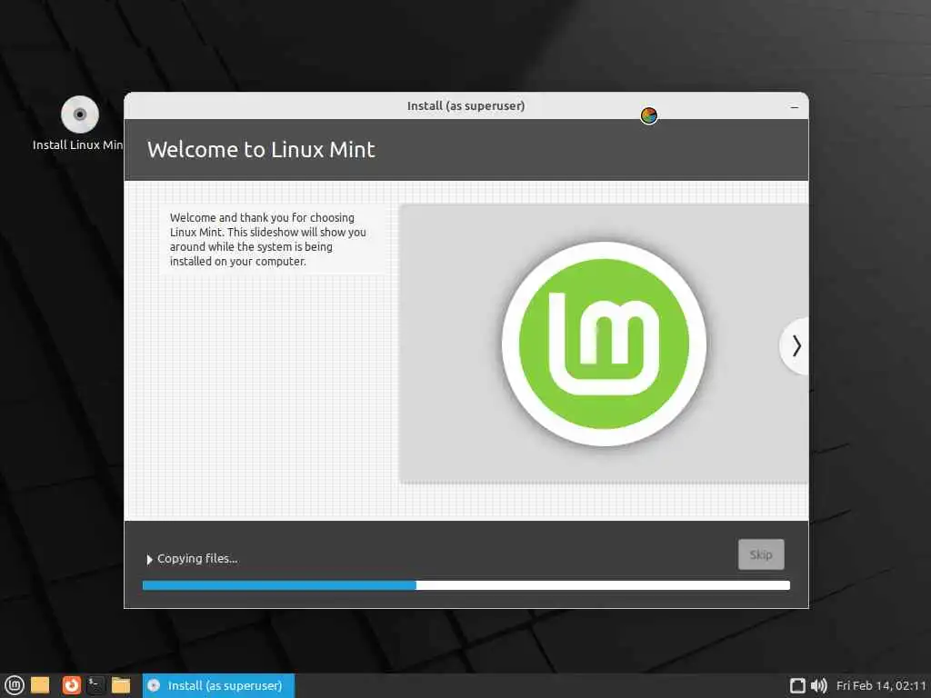Image resolution: width=931 pixels, height=698 pixels.
Task: Click the Linux Mint logo slide image
Action: click(604, 344)
